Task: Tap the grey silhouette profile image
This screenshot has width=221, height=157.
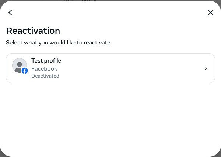Action: (18, 64)
